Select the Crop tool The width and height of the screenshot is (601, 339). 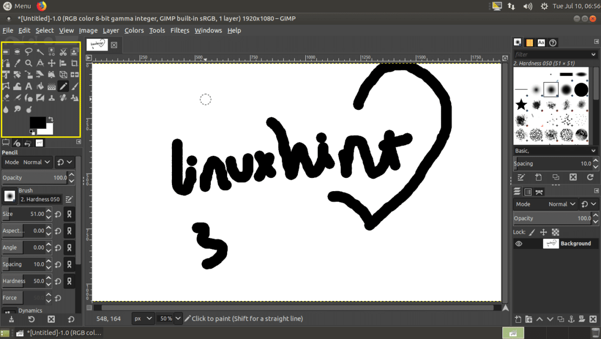click(x=75, y=63)
